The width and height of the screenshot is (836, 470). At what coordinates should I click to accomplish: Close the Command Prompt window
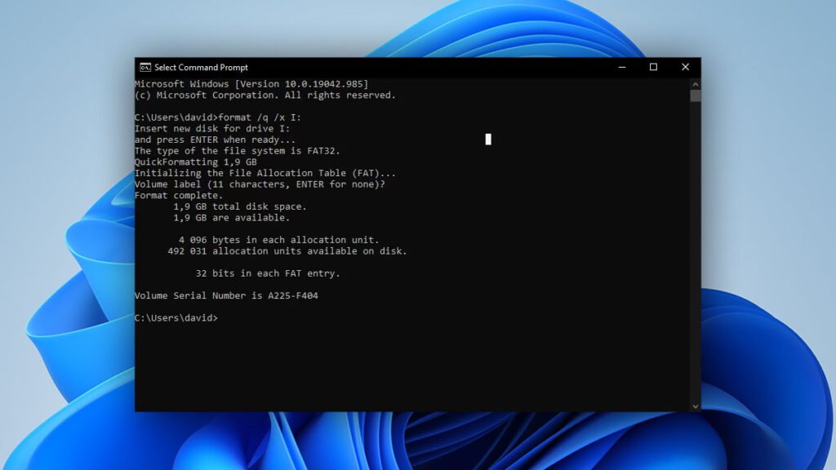[x=685, y=67]
